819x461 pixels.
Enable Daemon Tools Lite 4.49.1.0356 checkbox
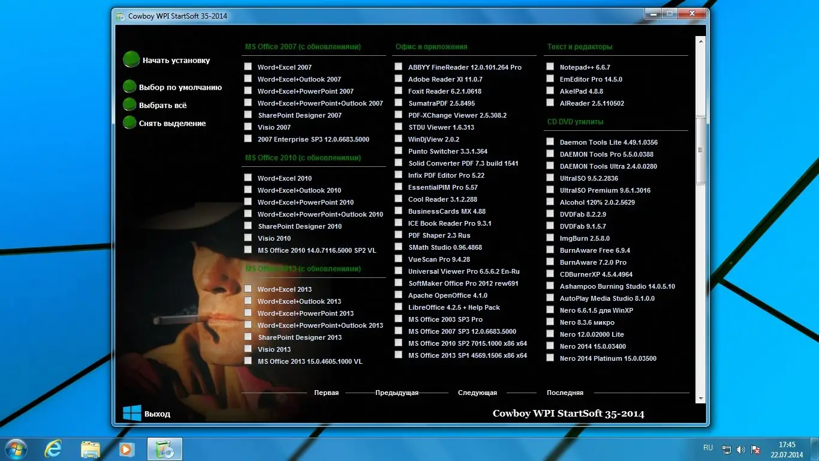[550, 142]
